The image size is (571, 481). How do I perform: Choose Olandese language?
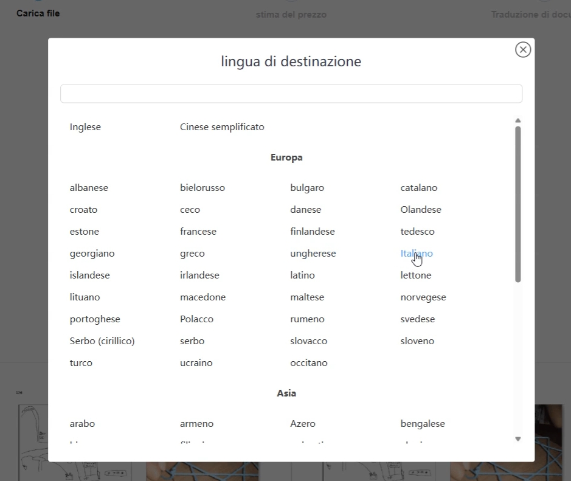tap(421, 210)
